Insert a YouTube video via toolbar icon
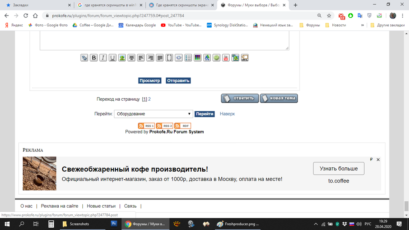This screenshot has width=409, height=230. (x=226, y=57)
